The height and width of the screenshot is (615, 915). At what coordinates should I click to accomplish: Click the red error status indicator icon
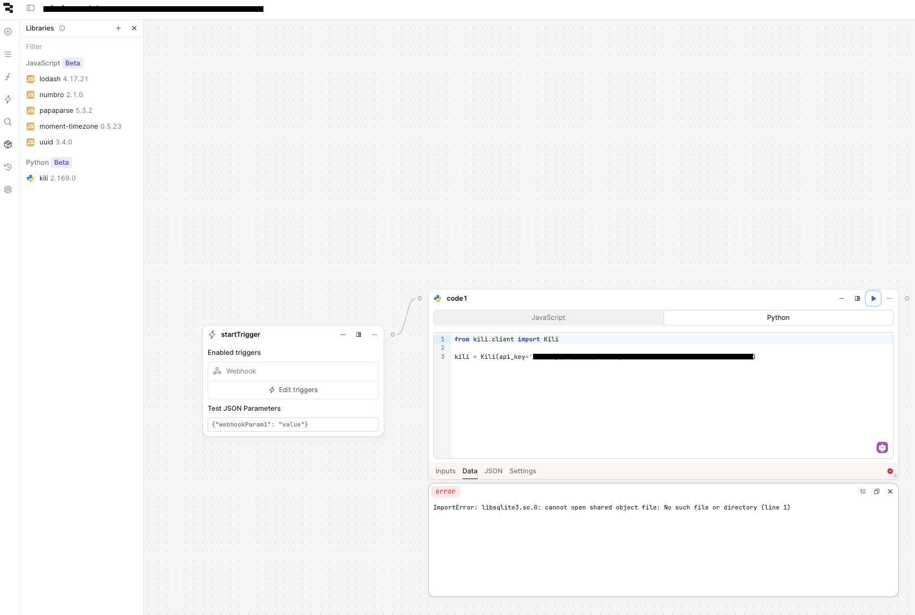point(890,471)
